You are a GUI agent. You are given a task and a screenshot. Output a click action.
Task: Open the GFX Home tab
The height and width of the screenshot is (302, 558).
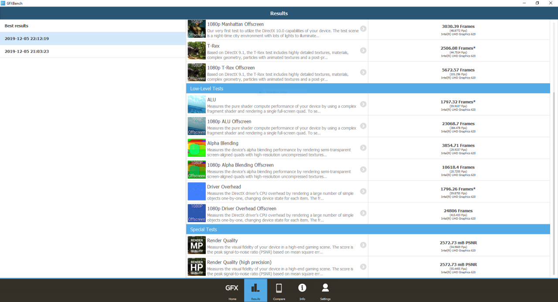[x=232, y=290]
